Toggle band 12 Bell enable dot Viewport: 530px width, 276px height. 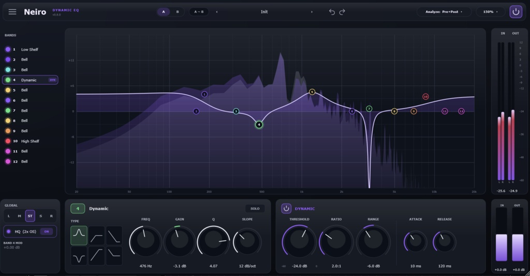[8, 161]
